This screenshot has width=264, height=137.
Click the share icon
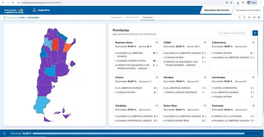point(254,18)
